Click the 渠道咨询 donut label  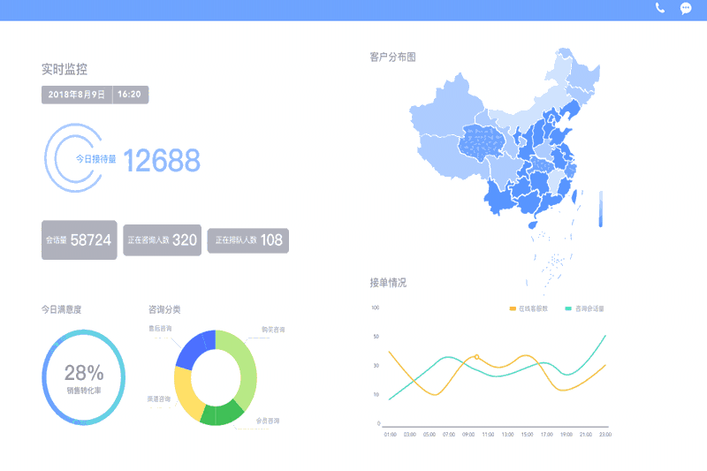click(x=159, y=399)
